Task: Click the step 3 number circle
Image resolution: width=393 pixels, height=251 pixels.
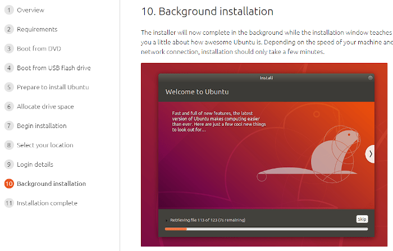Action: point(9,49)
